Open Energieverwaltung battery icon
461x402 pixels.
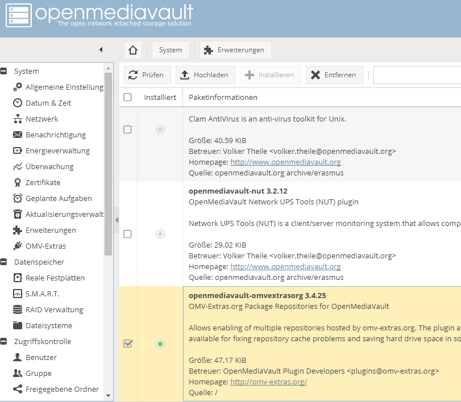point(18,150)
